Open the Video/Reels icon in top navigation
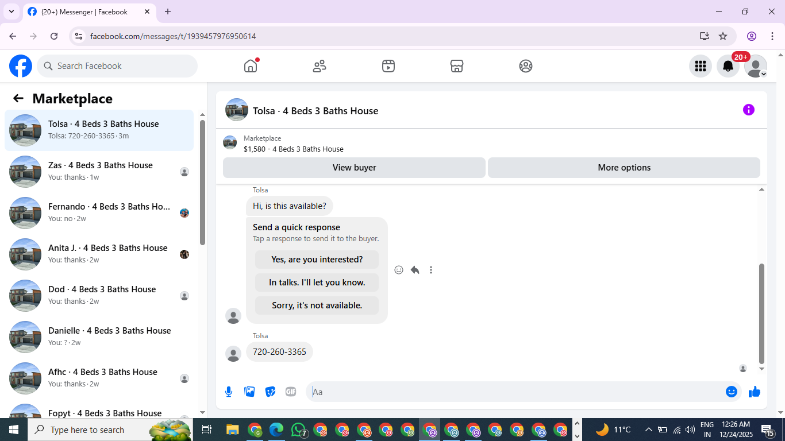This screenshot has width=785, height=441. point(388,66)
